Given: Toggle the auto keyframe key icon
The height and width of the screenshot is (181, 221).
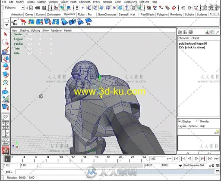Looking at the screenshot, I should 212,166.
